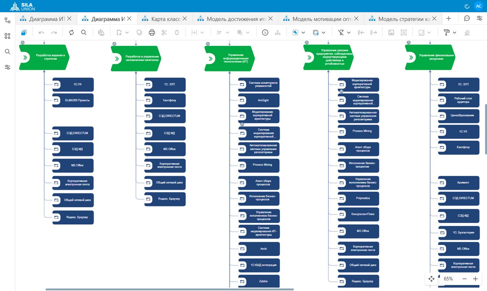Zoom out with the minus button
The width and height of the screenshot is (487, 291).
(465, 279)
